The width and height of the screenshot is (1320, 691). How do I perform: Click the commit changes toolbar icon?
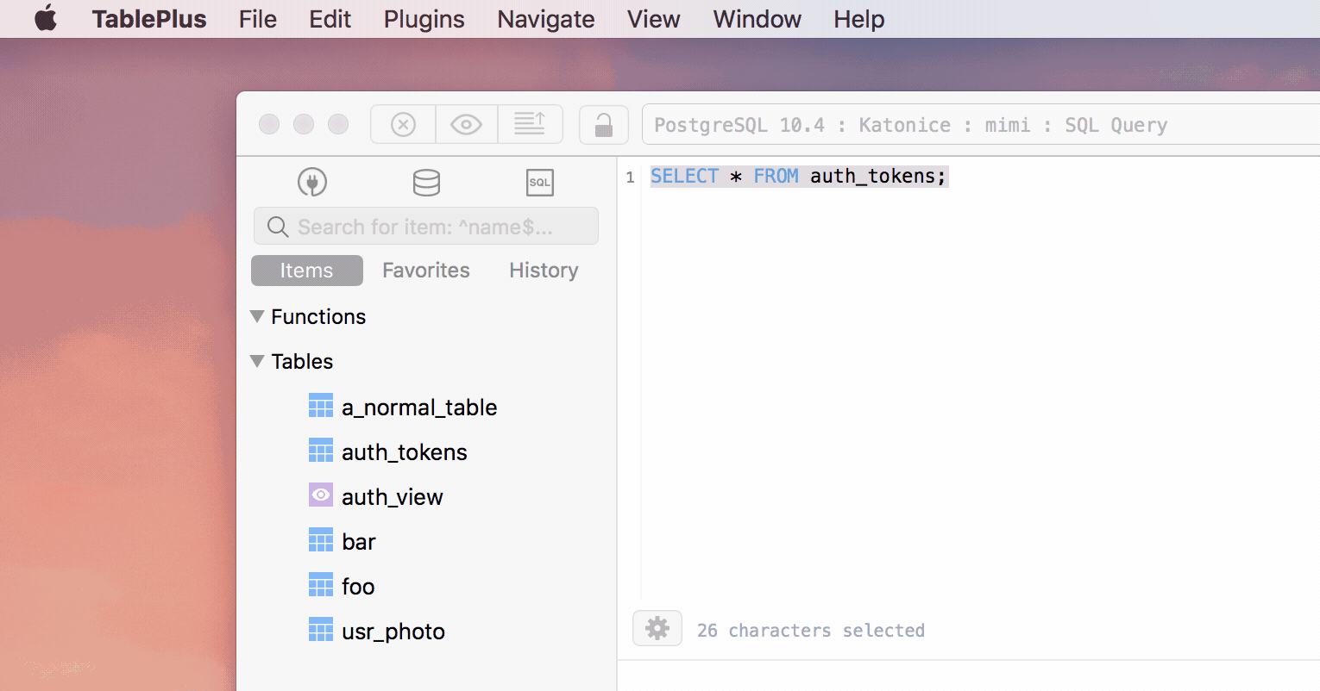coord(530,125)
